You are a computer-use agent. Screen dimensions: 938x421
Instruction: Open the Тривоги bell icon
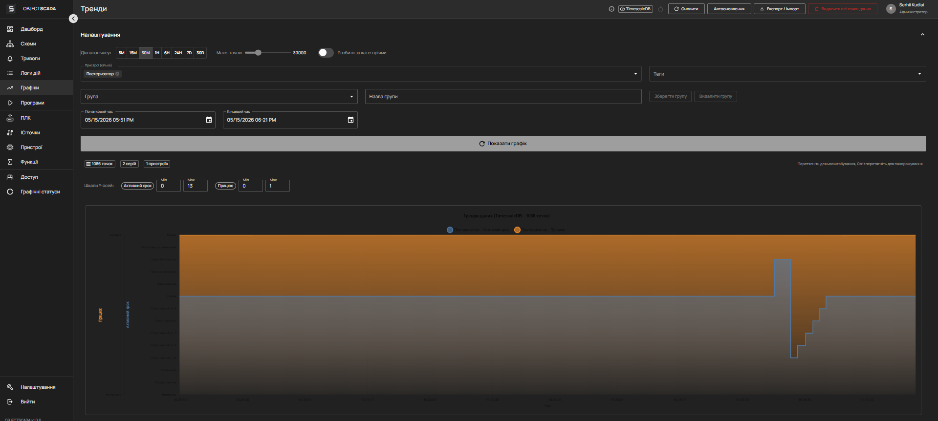pyautogui.click(x=10, y=59)
